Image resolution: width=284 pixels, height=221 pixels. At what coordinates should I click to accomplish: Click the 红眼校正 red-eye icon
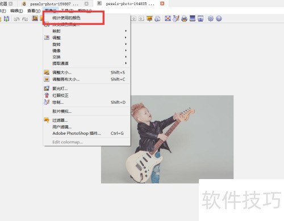pos(47,95)
